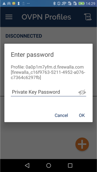
Task: Tap the warning triangle status icon
Action: click(x=4, y=3)
